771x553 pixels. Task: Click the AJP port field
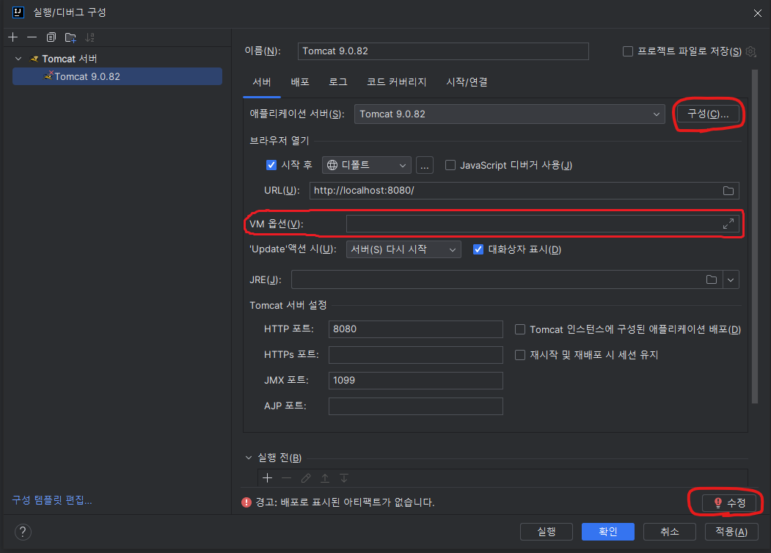pyautogui.click(x=415, y=406)
